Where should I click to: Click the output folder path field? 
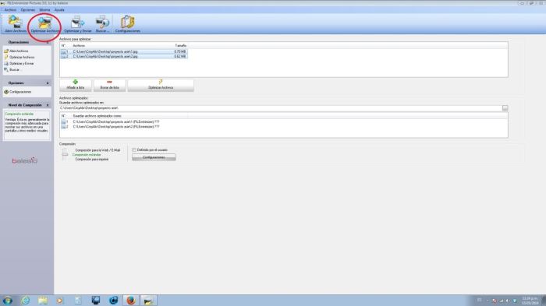(x=280, y=108)
